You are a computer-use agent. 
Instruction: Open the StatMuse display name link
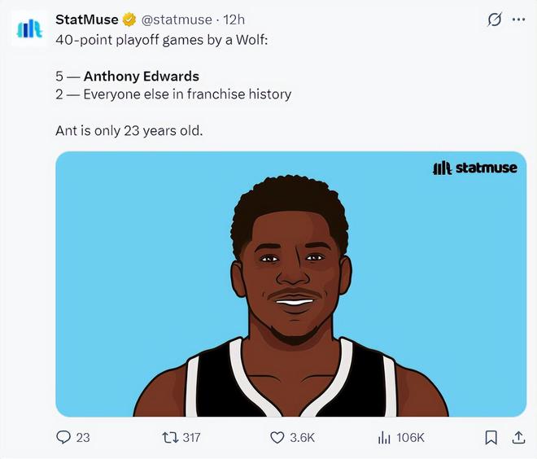click(x=86, y=20)
